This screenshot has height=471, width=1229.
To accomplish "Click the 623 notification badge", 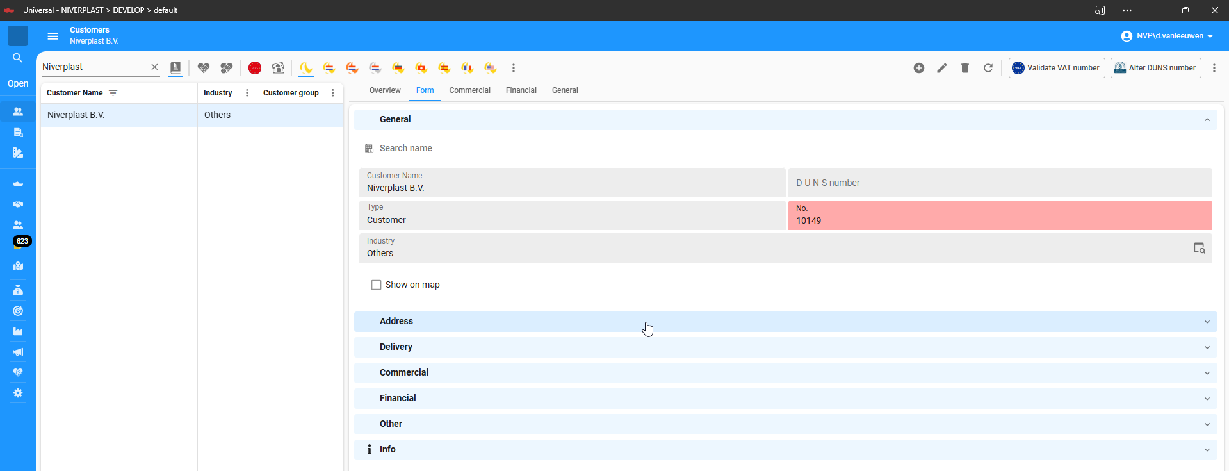I will [x=22, y=241].
